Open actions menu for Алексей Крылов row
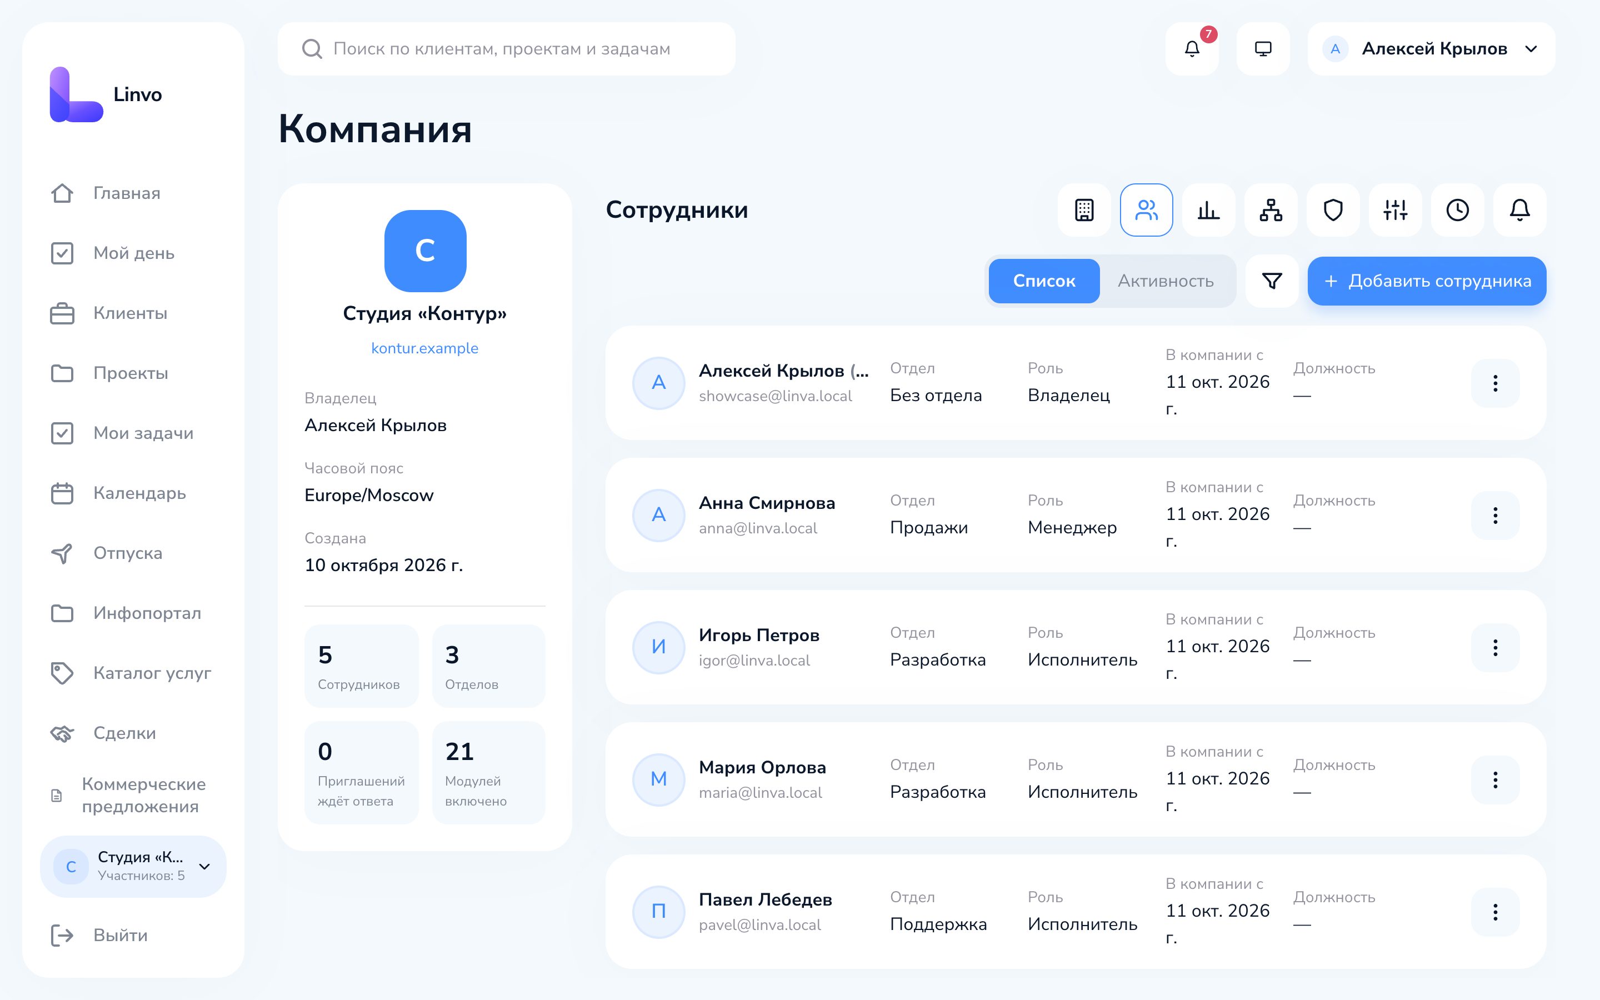This screenshot has width=1600, height=1000. [1495, 383]
